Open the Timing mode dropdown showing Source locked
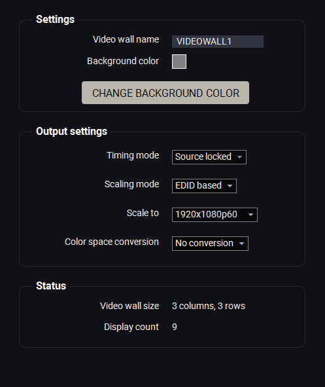This screenshot has height=387, width=325. (209, 157)
